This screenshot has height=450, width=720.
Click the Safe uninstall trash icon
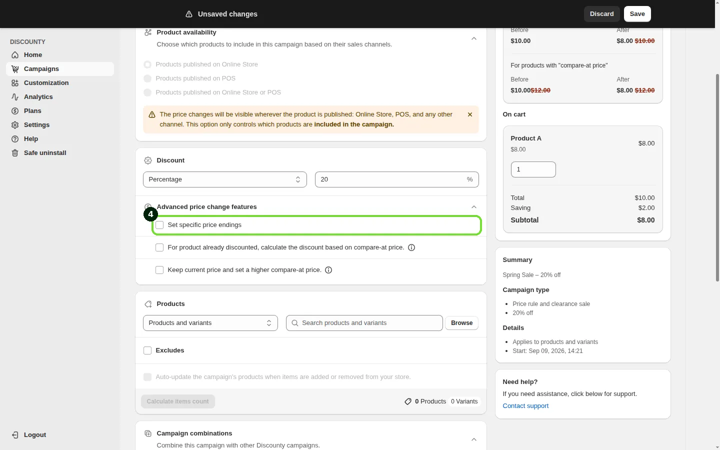point(15,153)
